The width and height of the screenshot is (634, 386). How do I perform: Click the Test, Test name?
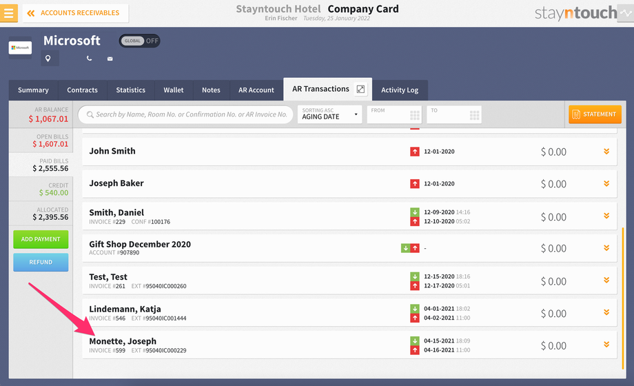[108, 277]
